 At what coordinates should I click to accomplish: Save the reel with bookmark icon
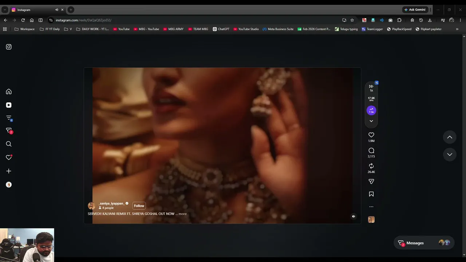(x=371, y=194)
